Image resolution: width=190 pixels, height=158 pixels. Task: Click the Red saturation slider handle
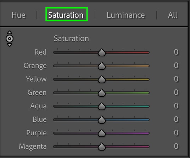(x=102, y=52)
